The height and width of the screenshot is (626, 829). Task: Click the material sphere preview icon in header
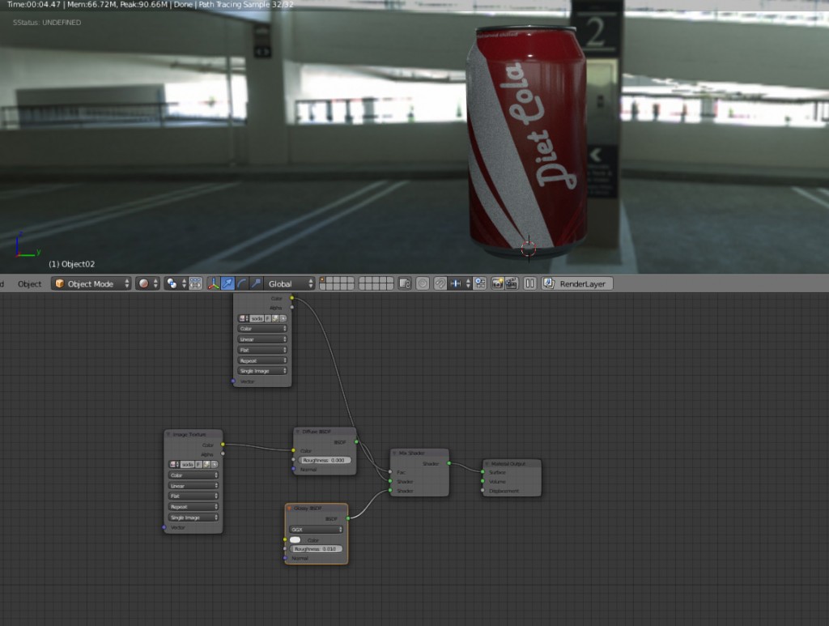click(x=143, y=283)
